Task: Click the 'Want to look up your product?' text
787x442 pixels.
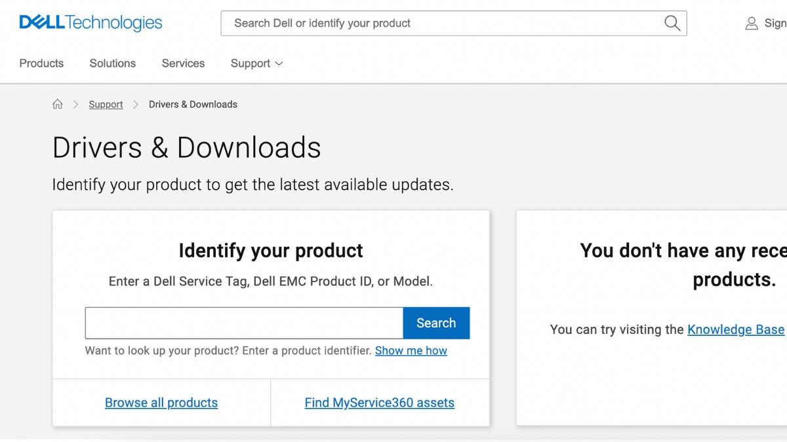Action: click(228, 350)
